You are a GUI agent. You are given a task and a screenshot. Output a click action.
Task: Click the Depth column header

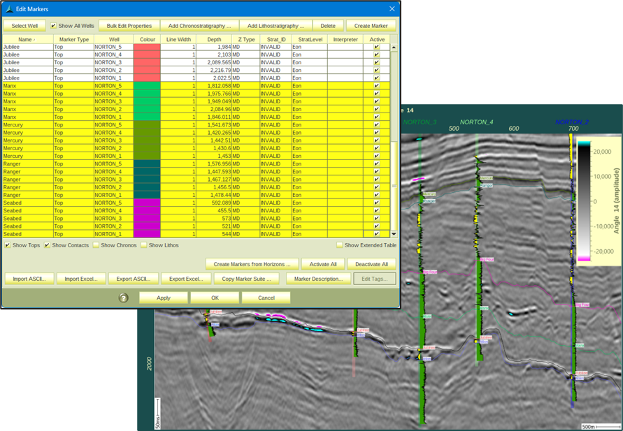point(214,40)
